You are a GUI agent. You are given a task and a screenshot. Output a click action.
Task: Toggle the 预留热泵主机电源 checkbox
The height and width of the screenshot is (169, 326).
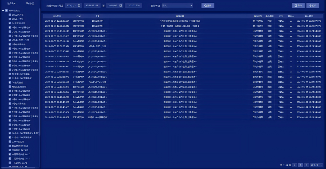tap(10, 146)
